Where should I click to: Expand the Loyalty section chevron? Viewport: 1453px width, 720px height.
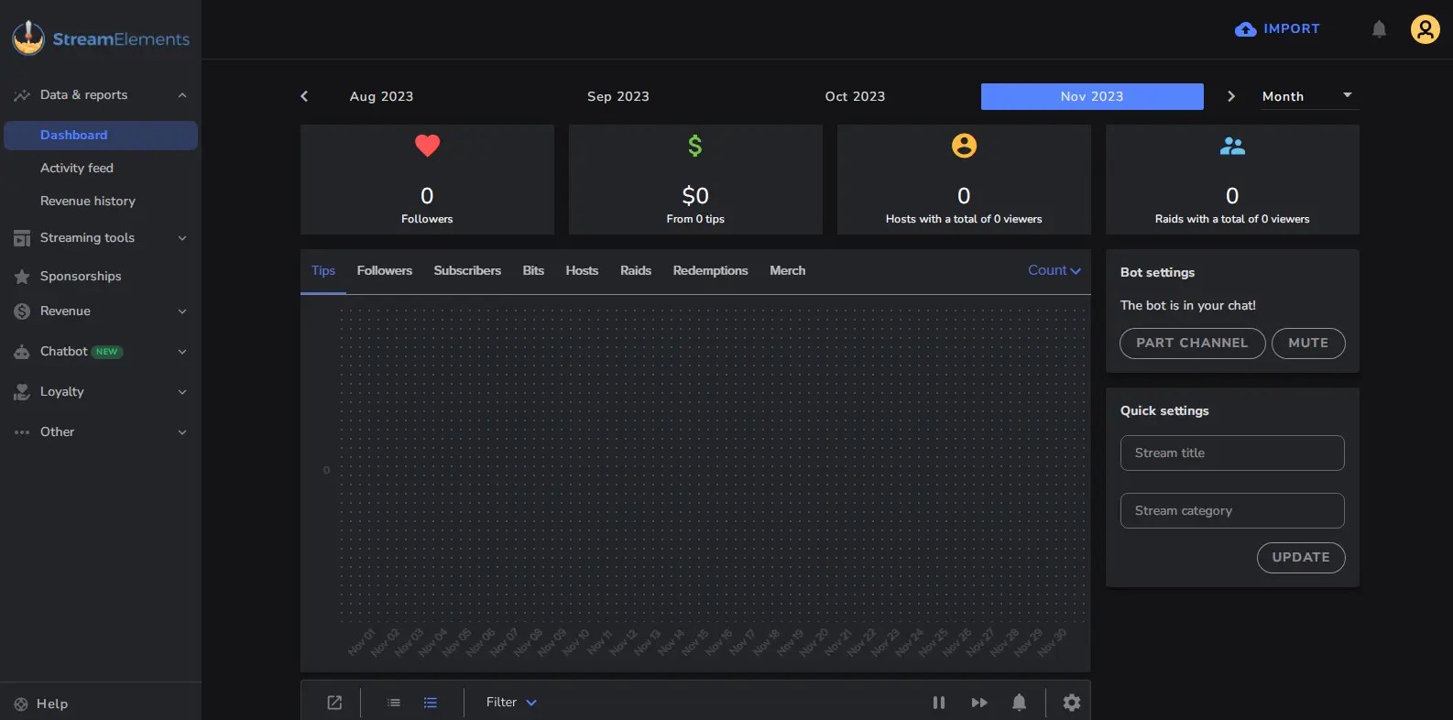182,392
